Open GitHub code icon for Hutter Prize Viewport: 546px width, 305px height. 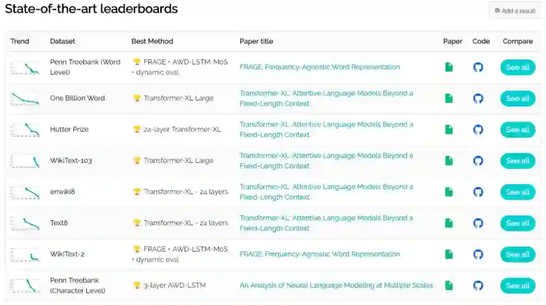[x=478, y=130]
